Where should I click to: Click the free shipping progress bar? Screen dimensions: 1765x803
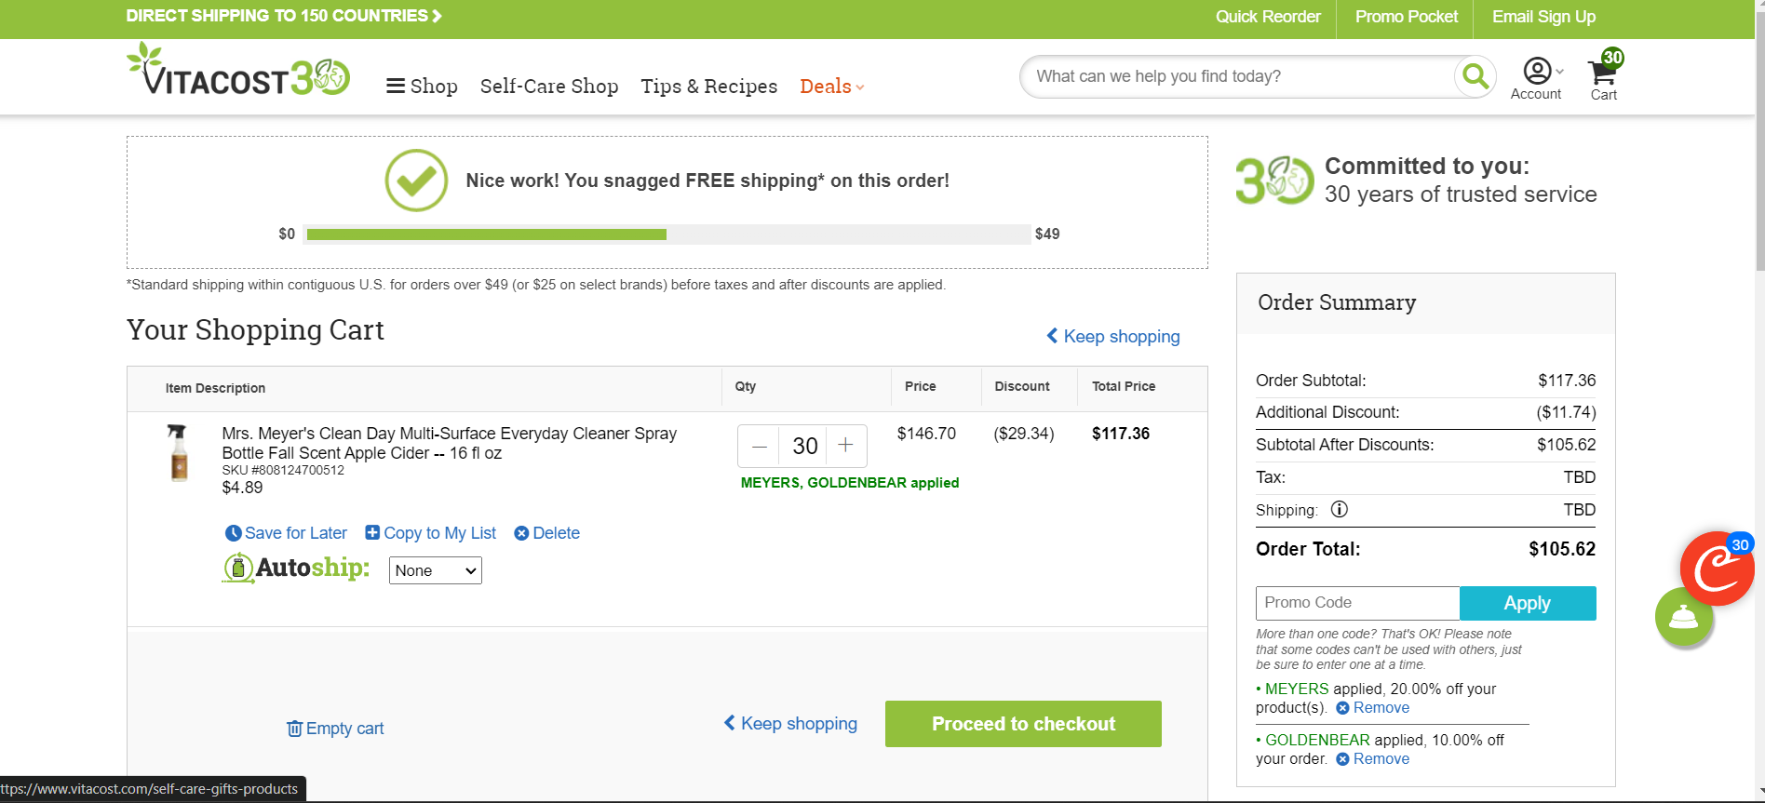tap(667, 234)
